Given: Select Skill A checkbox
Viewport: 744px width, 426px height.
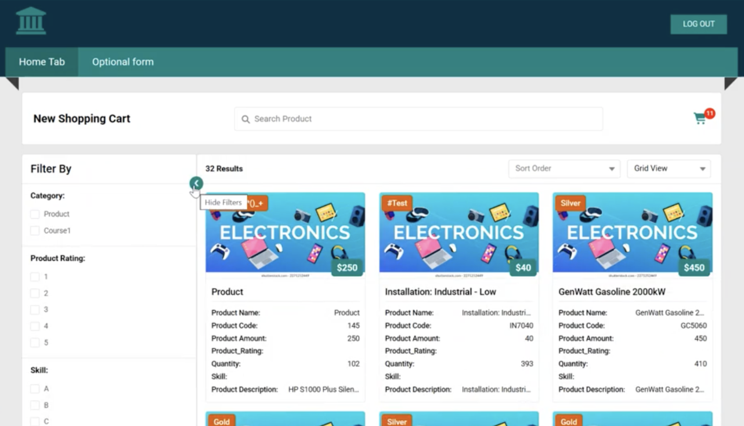Looking at the screenshot, I should click(x=35, y=389).
